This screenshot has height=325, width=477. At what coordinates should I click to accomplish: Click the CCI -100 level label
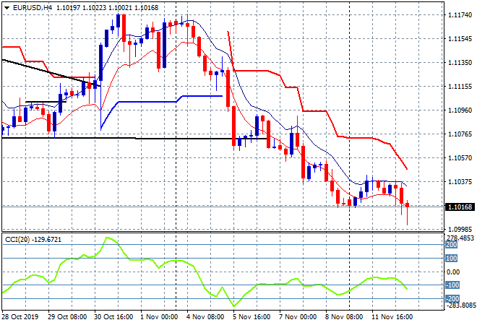[452, 285]
